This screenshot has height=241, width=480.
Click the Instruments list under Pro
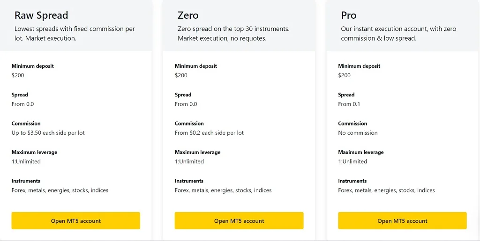[386, 190]
